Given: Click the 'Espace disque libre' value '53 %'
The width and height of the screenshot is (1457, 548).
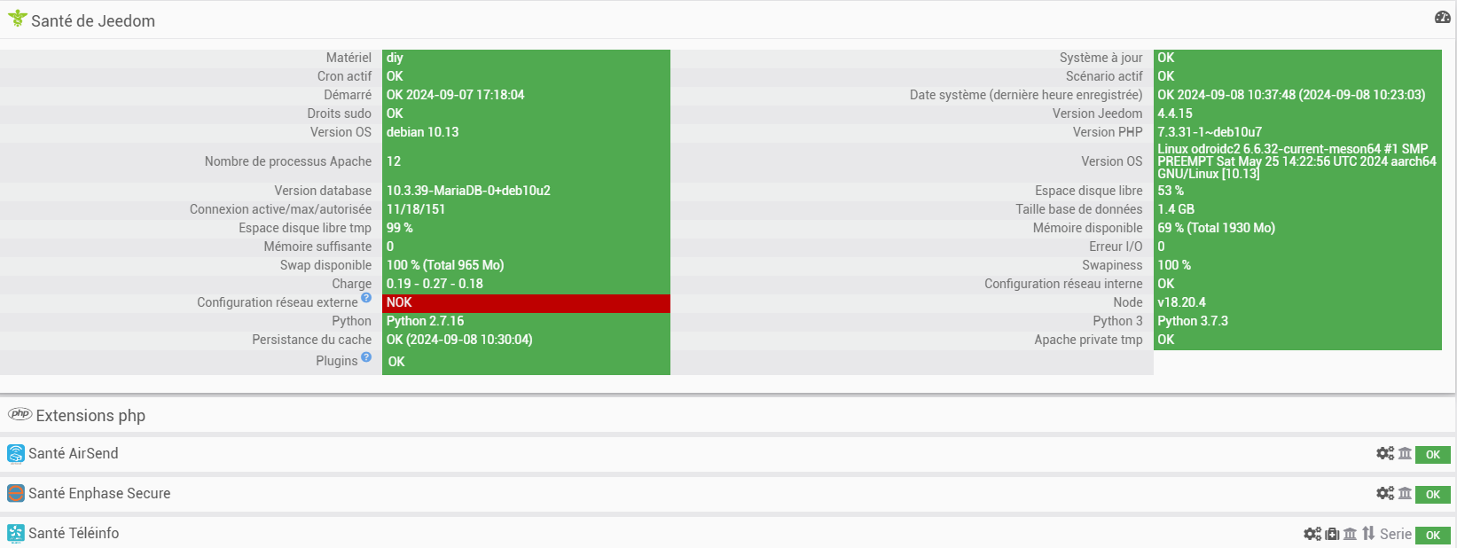Looking at the screenshot, I should coord(1171,191).
